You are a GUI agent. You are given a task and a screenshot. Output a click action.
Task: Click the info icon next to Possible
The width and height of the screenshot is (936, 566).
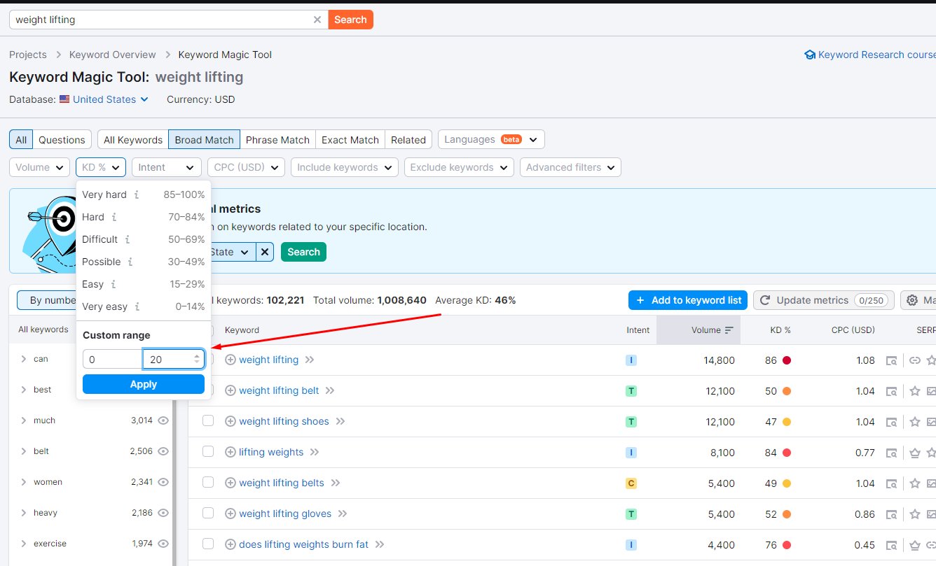pyautogui.click(x=130, y=262)
